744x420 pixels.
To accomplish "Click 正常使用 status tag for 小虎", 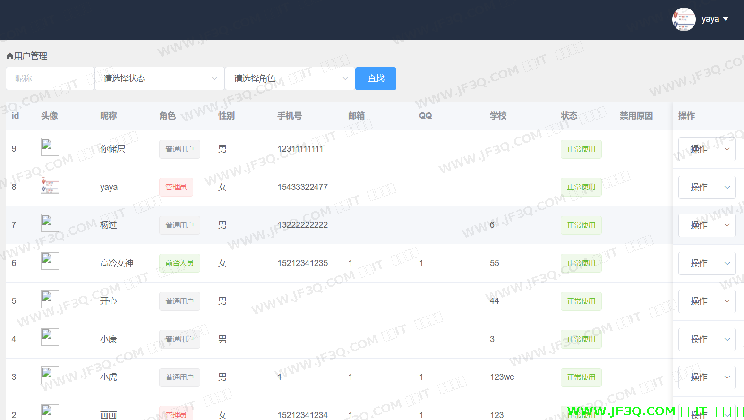I will click(581, 377).
